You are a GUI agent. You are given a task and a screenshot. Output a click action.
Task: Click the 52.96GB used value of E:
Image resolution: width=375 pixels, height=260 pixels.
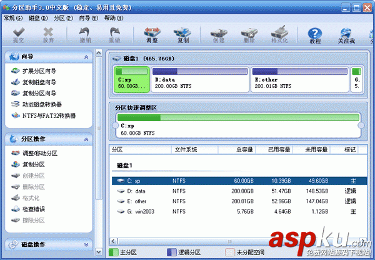pyautogui.click(x=281, y=201)
